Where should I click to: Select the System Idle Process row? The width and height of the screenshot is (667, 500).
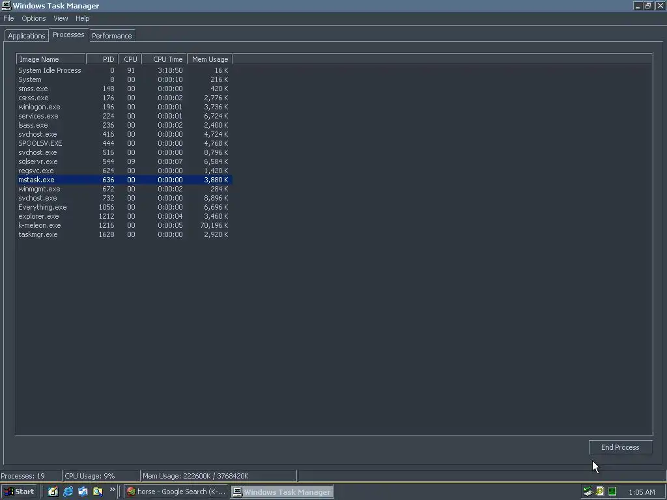tap(124, 70)
